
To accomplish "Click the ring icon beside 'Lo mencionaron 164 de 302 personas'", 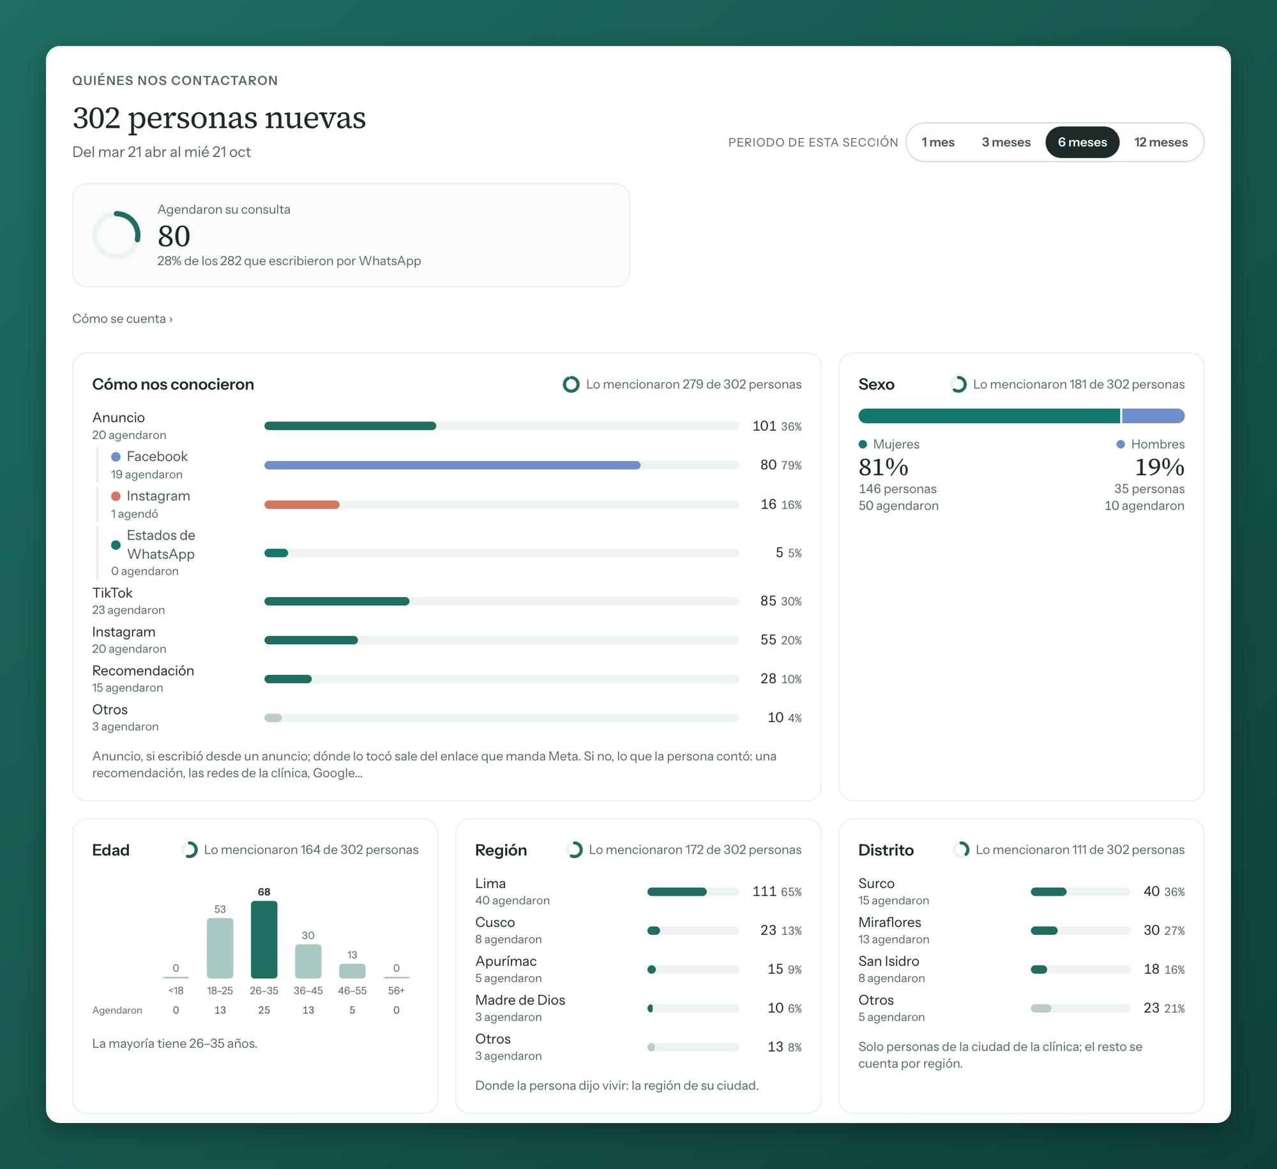I will tap(189, 850).
